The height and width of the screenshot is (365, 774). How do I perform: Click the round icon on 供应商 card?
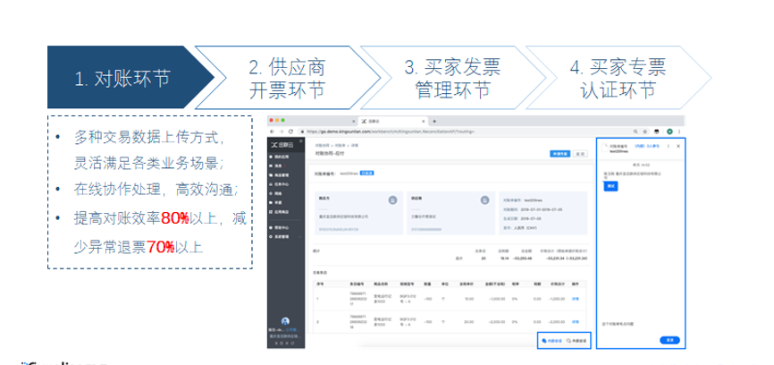point(484,199)
